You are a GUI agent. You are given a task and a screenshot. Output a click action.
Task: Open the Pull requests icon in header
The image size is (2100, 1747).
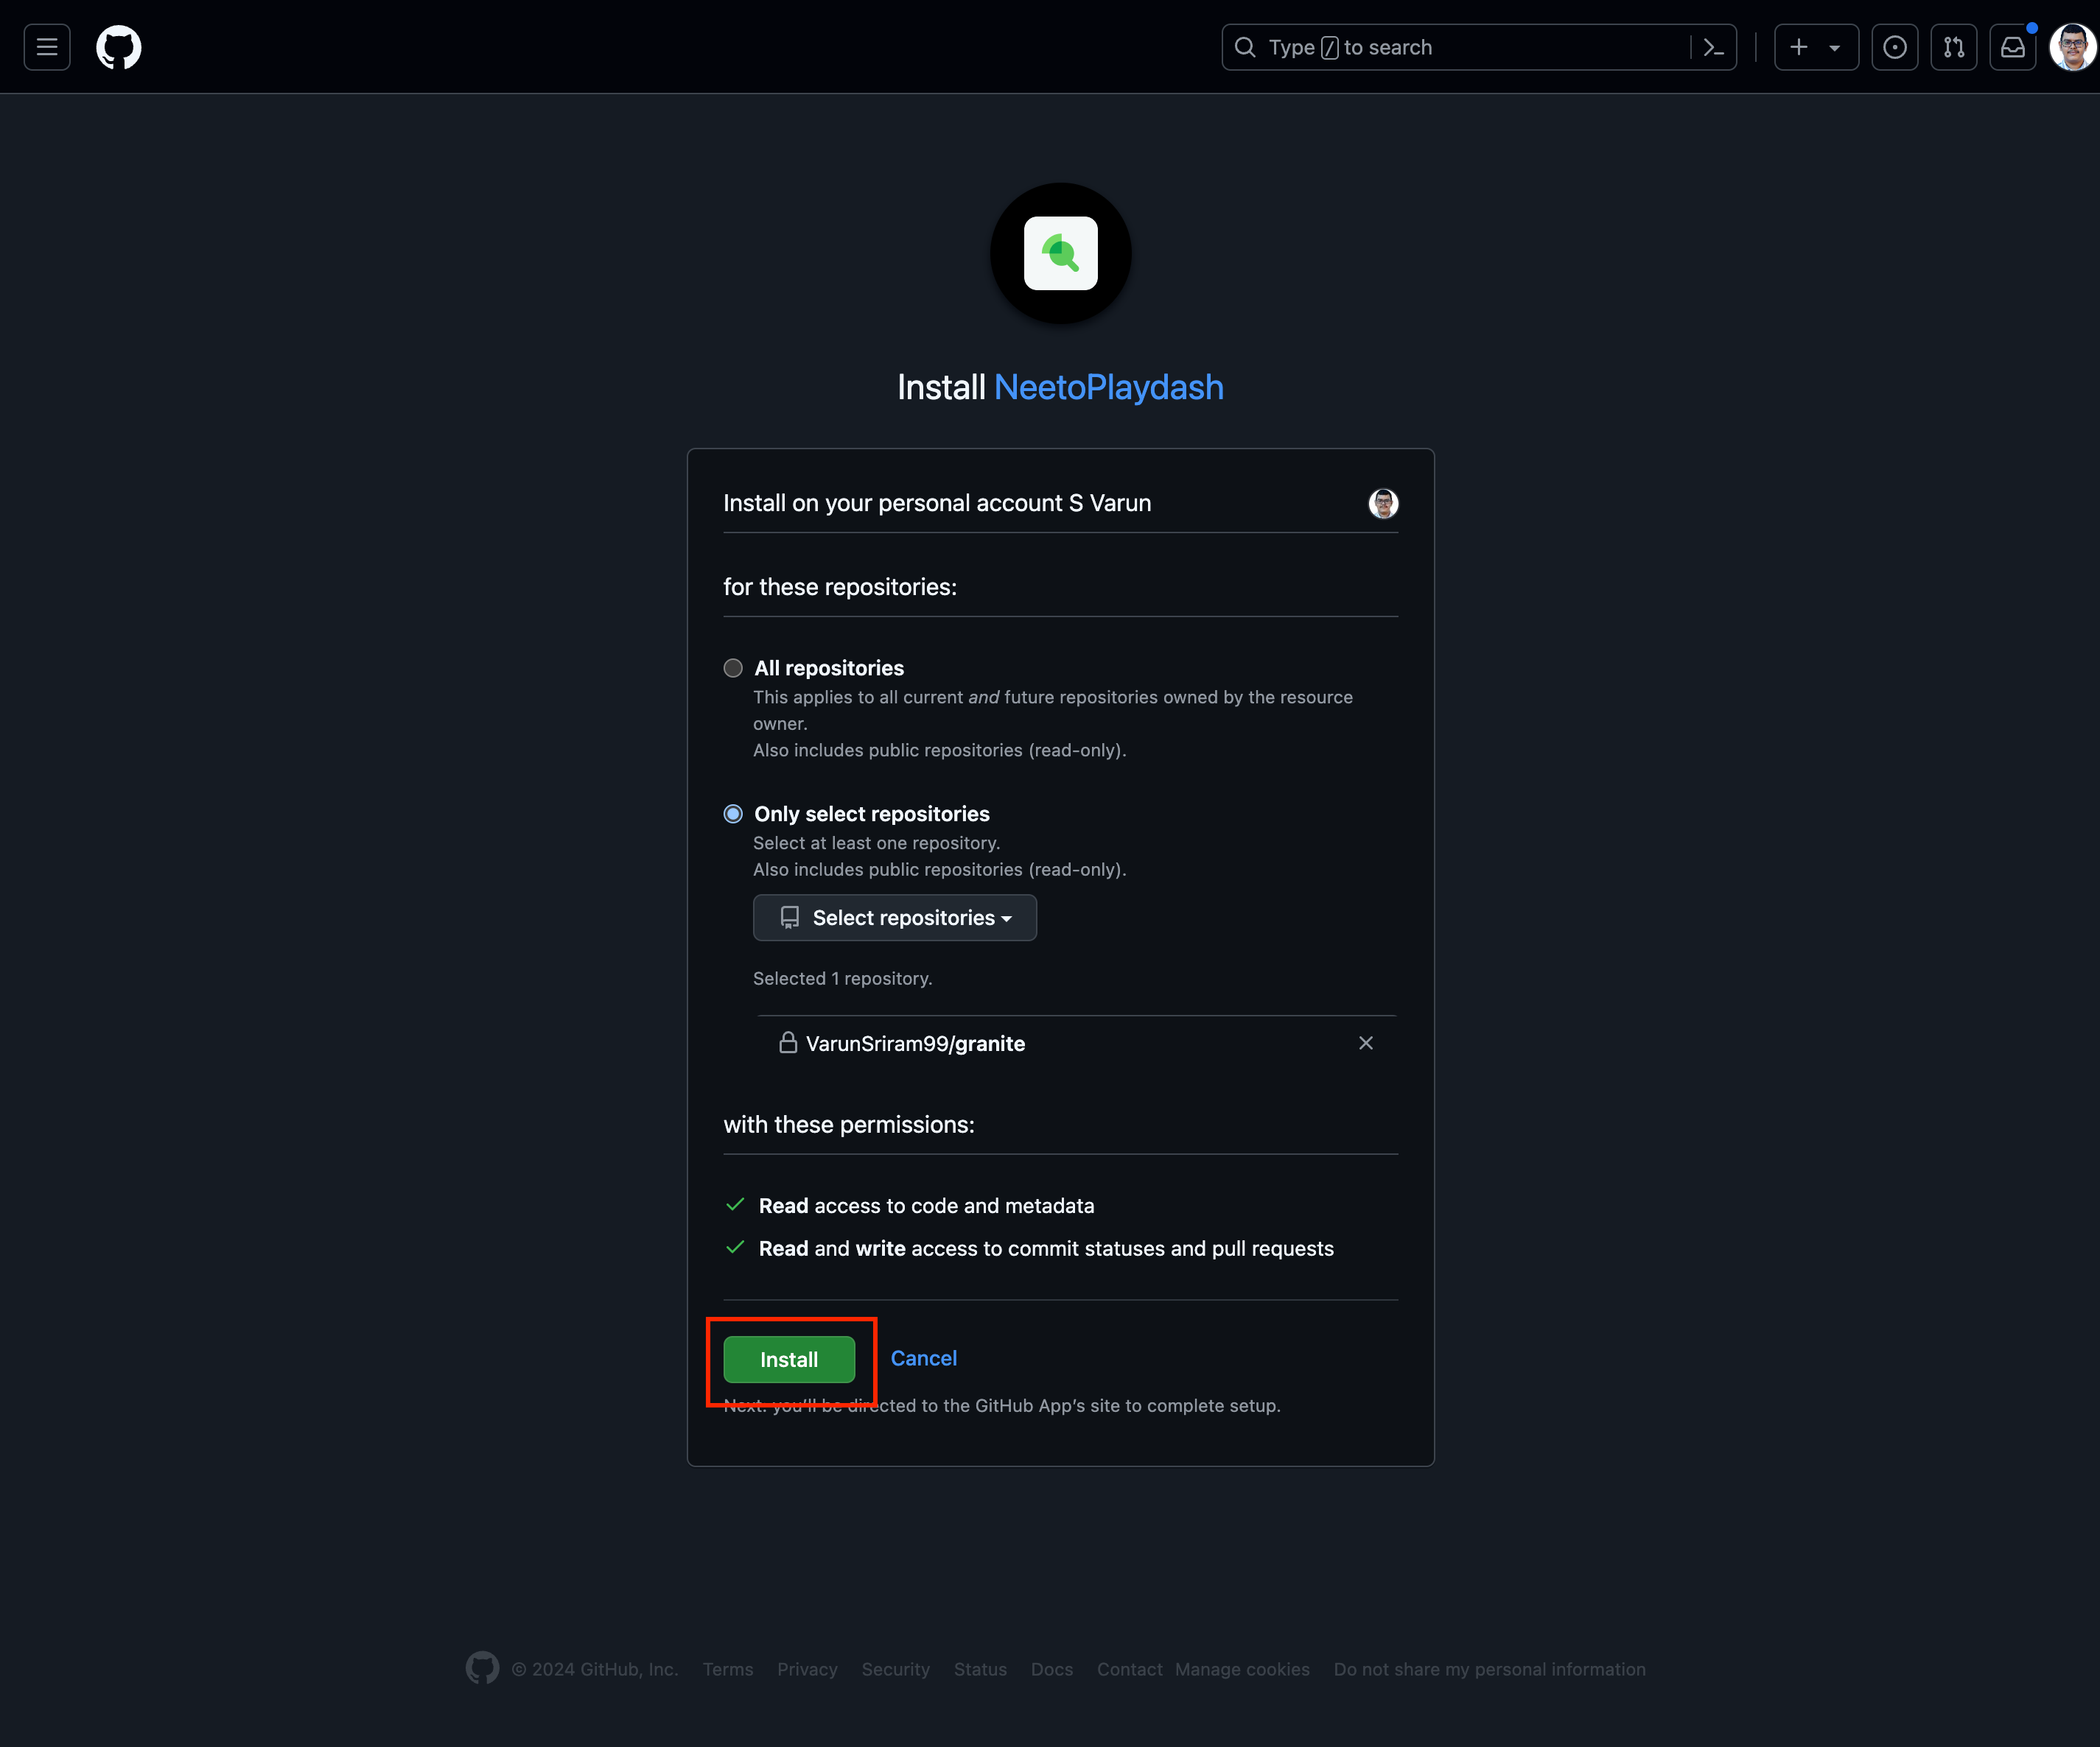point(1954,47)
